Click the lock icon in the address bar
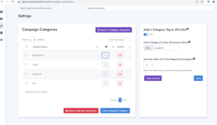Viewport: 217px width, 125px height. (19, 2)
